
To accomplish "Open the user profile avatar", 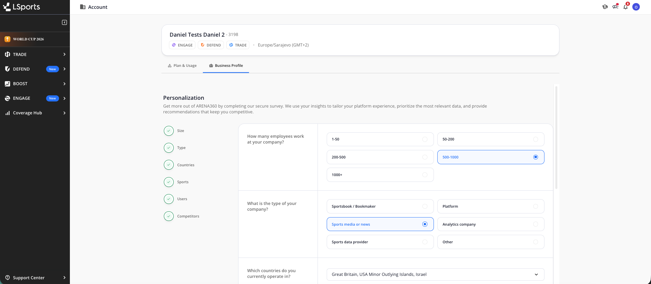I will pos(636,7).
